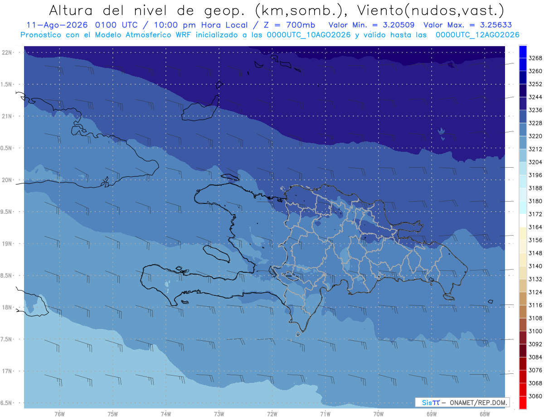Click the bright blue swatch above 3268
Viewport: 544px width, 420px height.
coord(523,52)
